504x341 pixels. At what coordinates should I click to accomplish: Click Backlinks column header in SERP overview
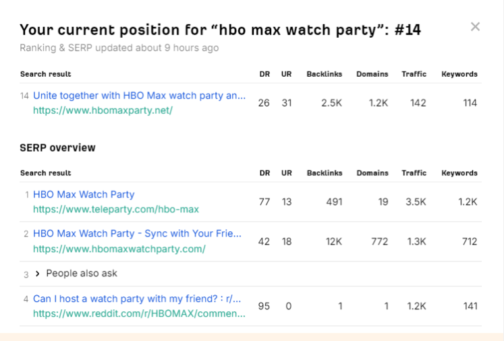[325, 173]
